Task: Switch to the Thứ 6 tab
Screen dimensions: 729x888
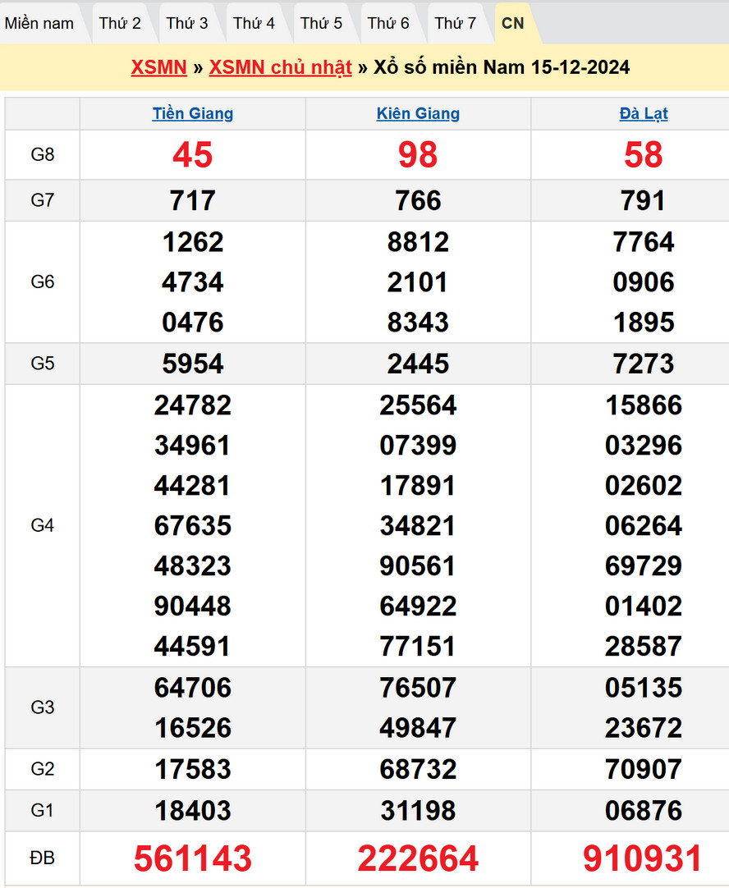Action: tap(388, 23)
